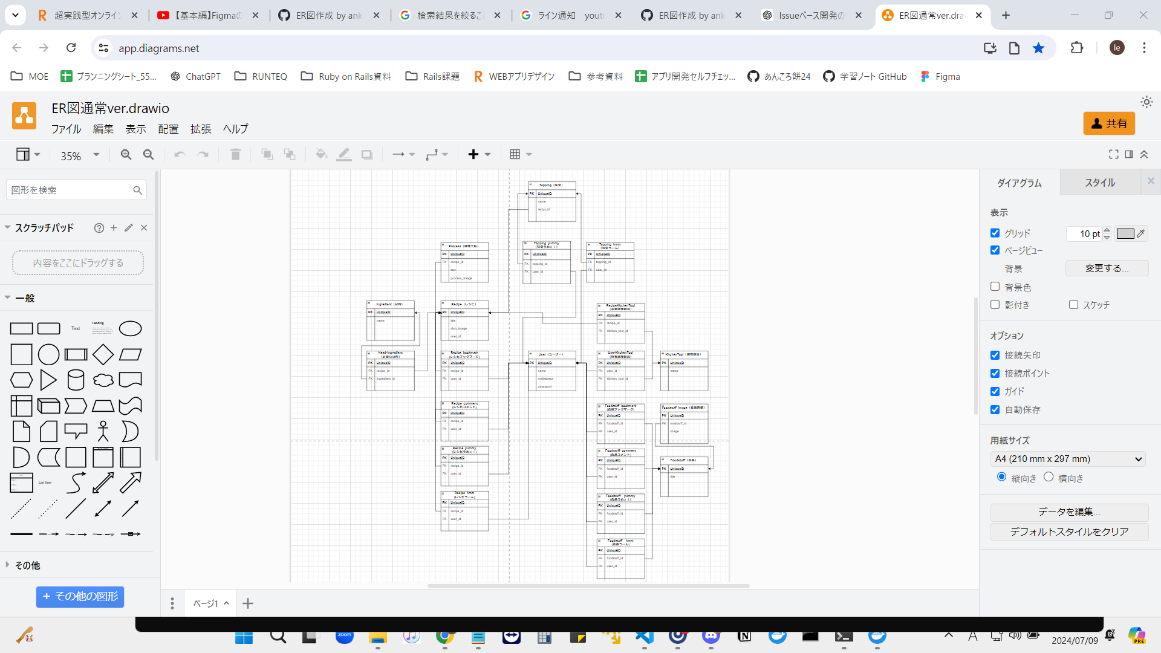Select the cylinder shape in General
This screenshot has width=1161, height=653.
[76, 380]
